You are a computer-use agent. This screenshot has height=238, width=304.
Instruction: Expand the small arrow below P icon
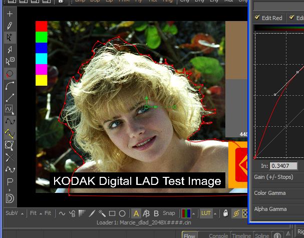coord(10,190)
